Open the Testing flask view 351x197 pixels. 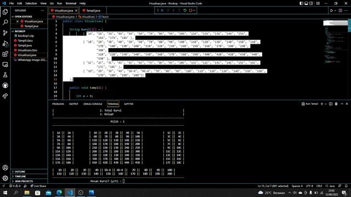[x=5, y=75]
